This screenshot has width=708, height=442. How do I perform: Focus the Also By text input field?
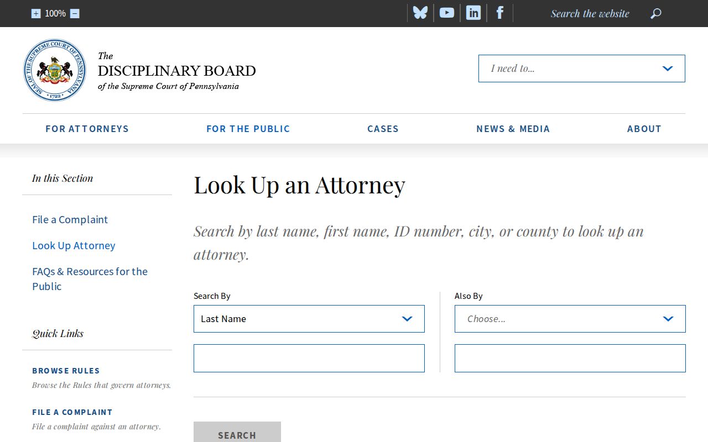pos(570,358)
